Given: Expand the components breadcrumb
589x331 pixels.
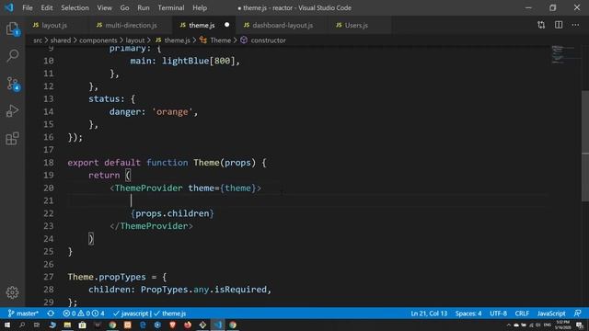Looking at the screenshot, I should [98, 40].
